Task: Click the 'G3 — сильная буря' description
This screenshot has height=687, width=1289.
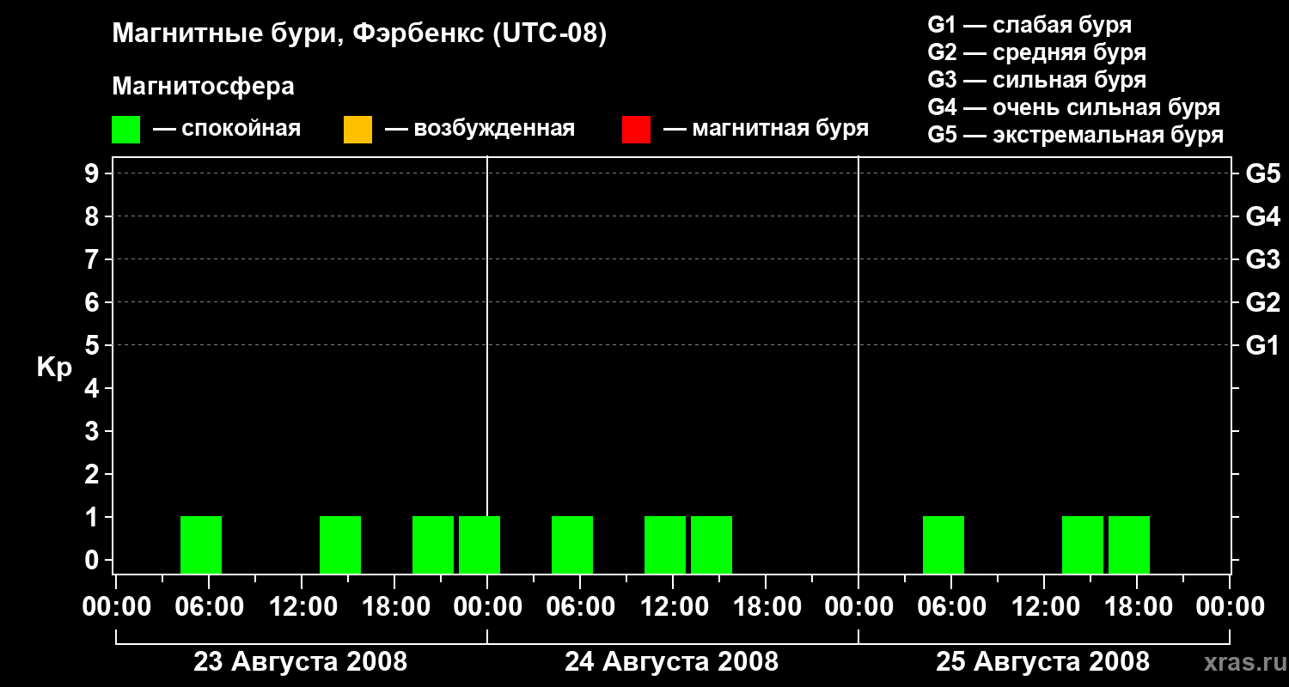Action: coord(1037,80)
